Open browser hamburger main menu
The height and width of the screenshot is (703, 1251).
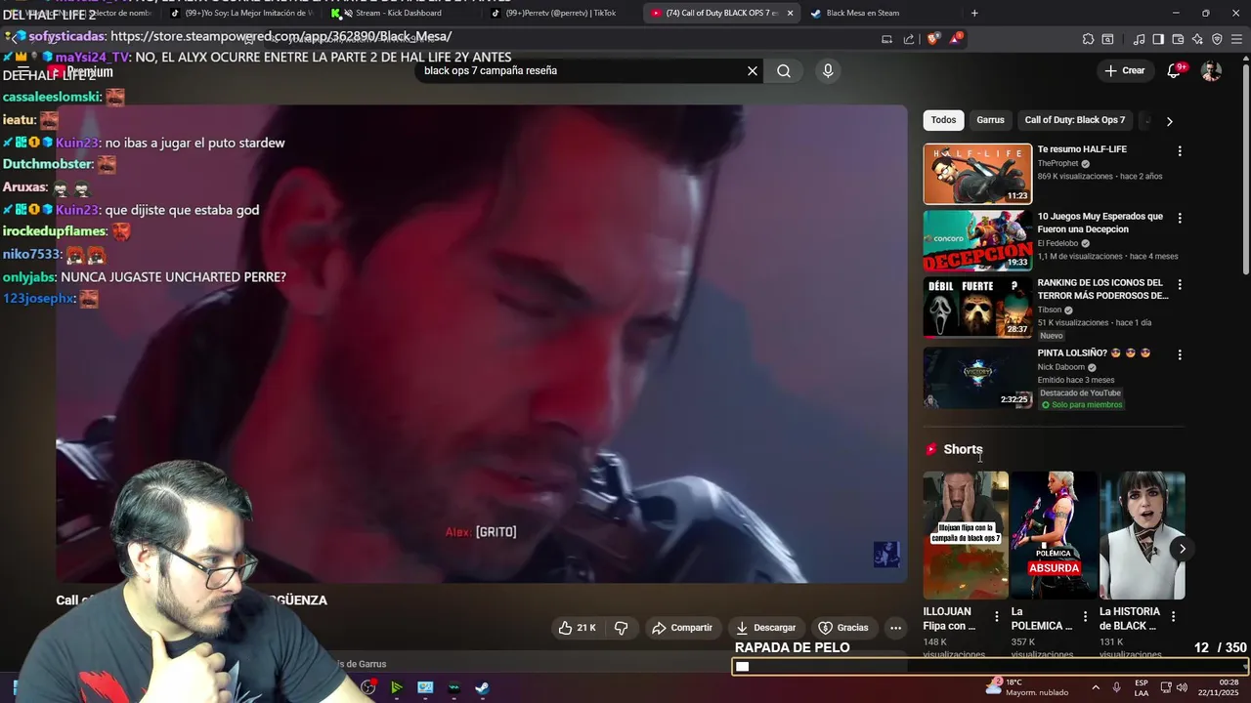pyautogui.click(x=1236, y=39)
